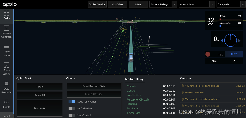Click the TrafficLight module delay row

pyautogui.click(x=151, y=113)
